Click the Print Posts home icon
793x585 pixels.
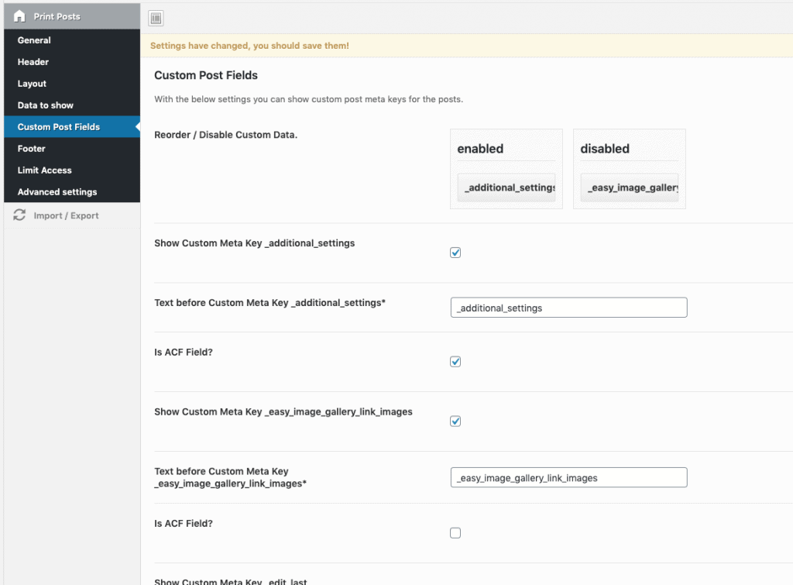coord(19,16)
